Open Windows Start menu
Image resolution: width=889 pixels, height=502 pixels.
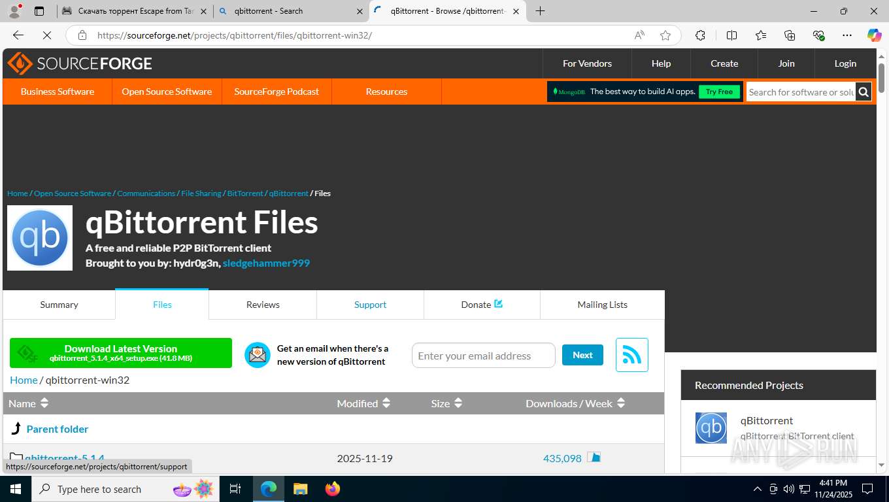click(x=16, y=489)
